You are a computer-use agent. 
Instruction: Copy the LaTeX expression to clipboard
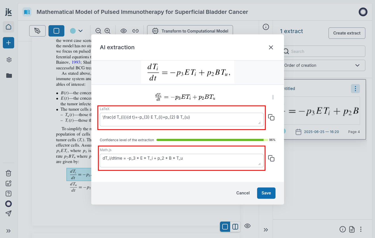coord(271,117)
